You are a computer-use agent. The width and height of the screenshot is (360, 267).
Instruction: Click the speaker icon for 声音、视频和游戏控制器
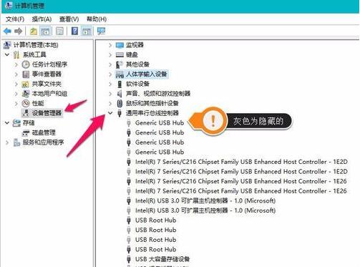coord(120,94)
